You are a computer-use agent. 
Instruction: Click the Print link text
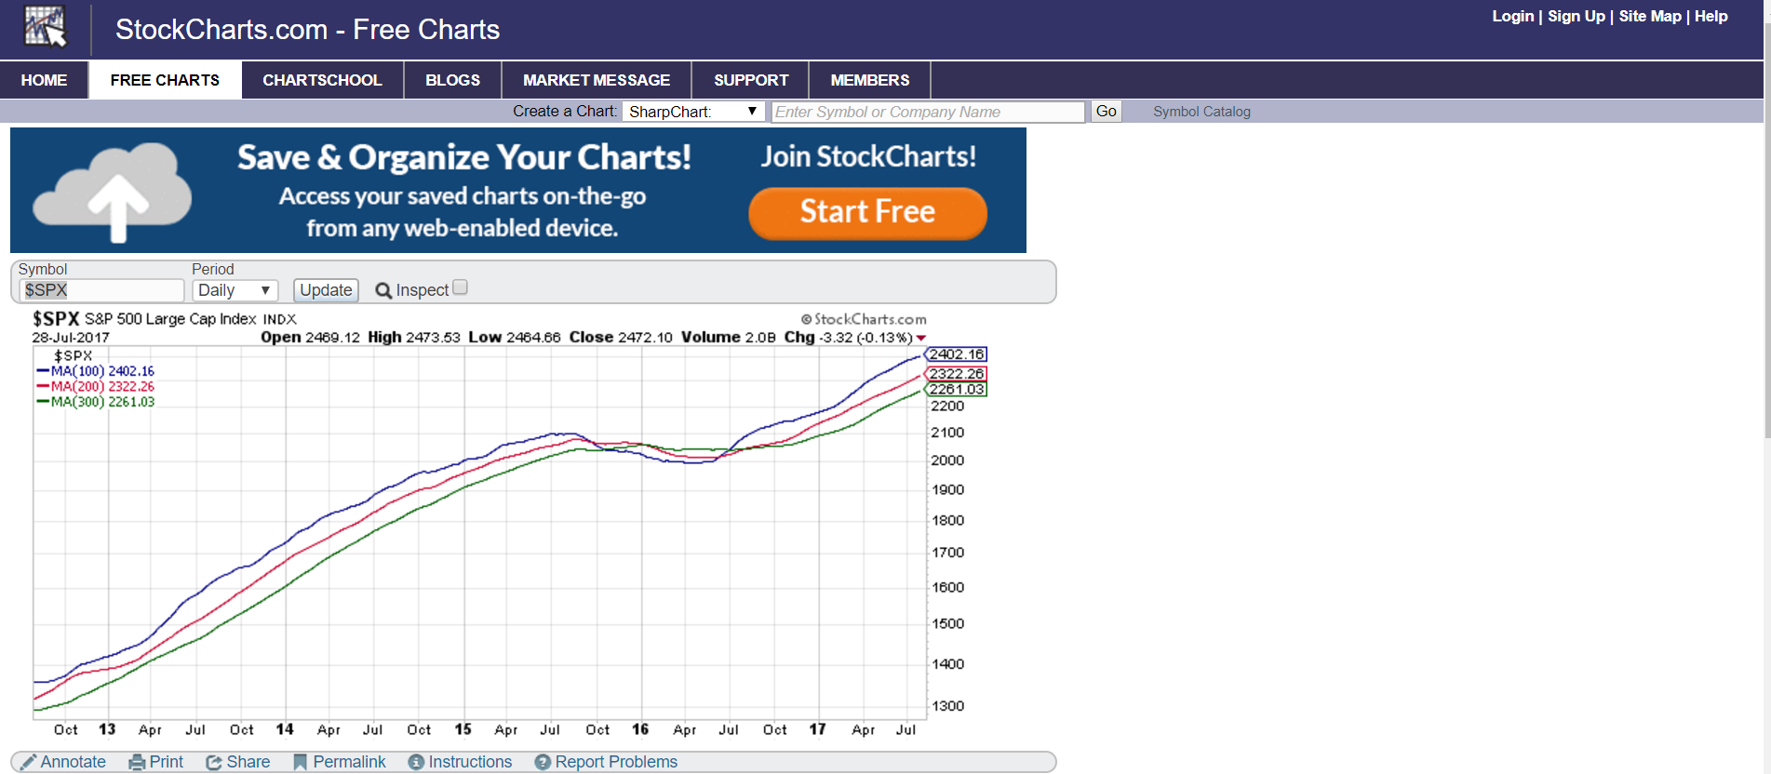tap(167, 762)
